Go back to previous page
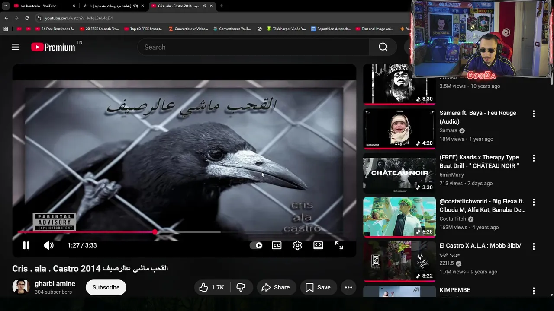 click(6, 18)
